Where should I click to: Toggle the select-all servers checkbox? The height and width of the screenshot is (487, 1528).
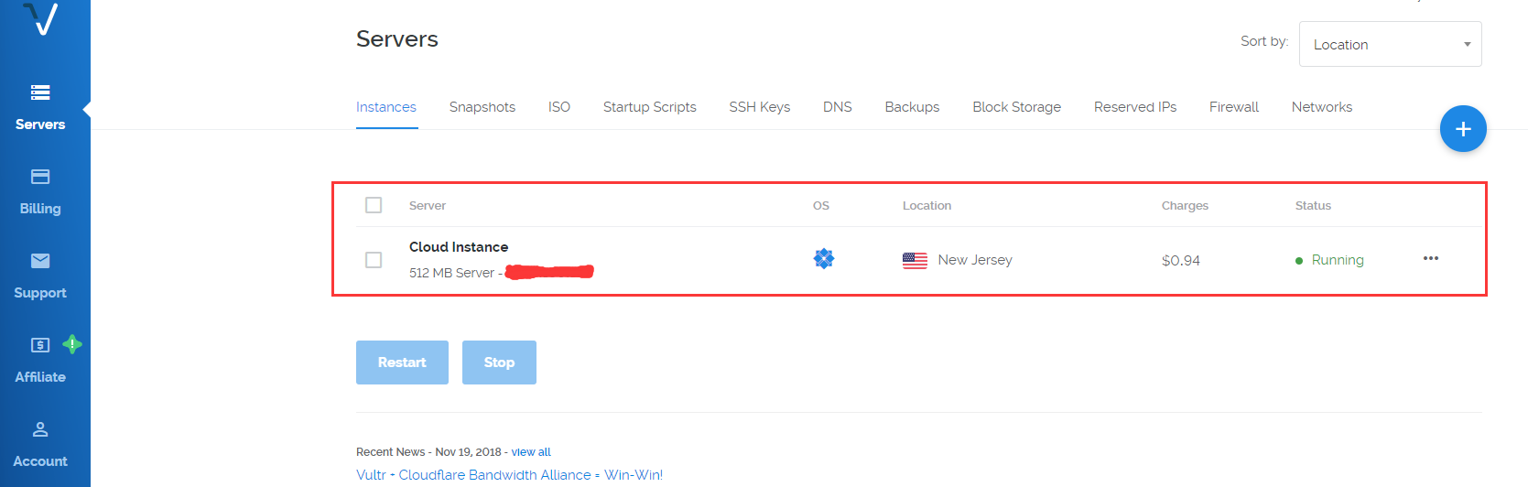(374, 205)
